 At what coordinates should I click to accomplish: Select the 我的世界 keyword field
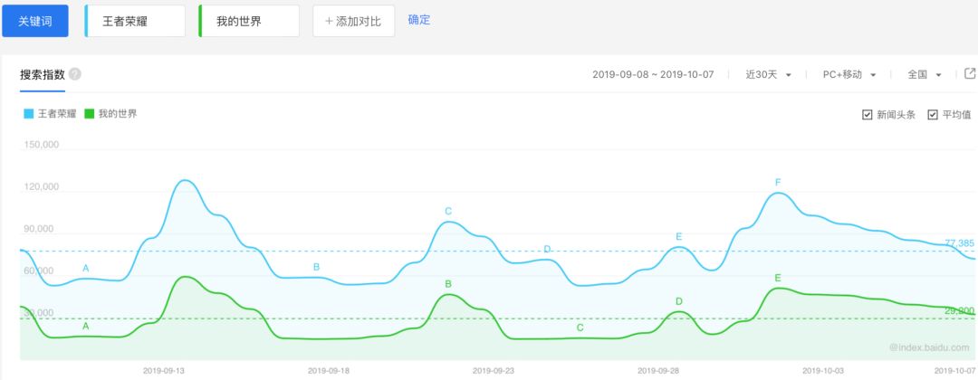pyautogui.click(x=249, y=21)
